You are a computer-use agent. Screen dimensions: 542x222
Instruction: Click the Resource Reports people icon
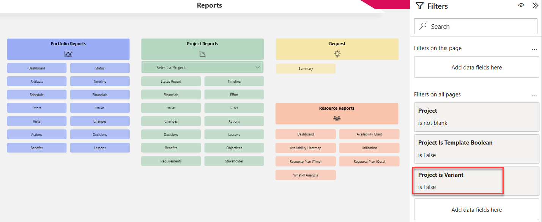tap(337, 118)
